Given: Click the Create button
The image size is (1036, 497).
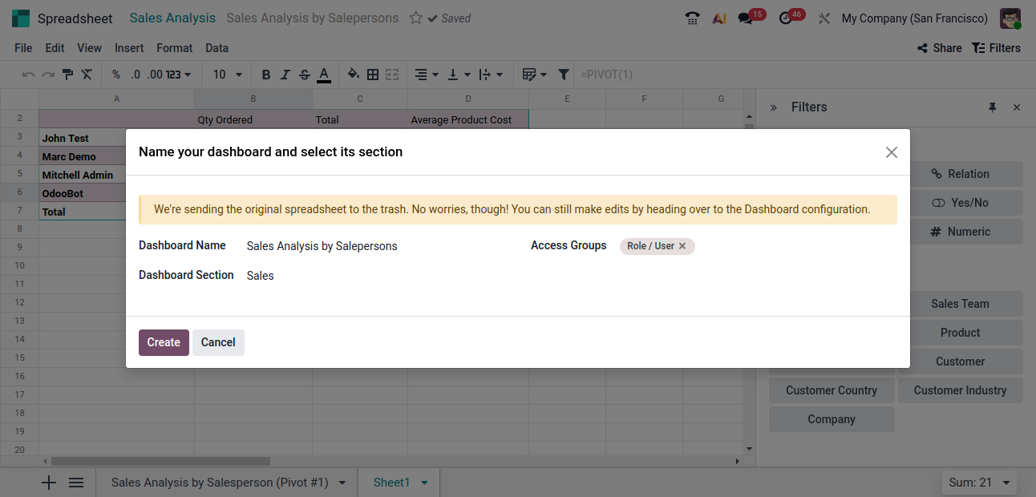Looking at the screenshot, I should (164, 342).
